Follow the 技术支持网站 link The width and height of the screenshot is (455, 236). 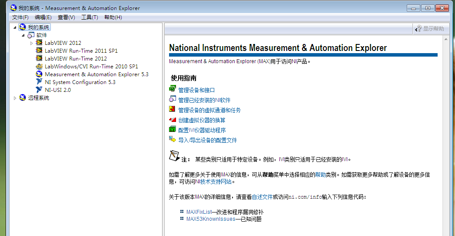point(216,182)
